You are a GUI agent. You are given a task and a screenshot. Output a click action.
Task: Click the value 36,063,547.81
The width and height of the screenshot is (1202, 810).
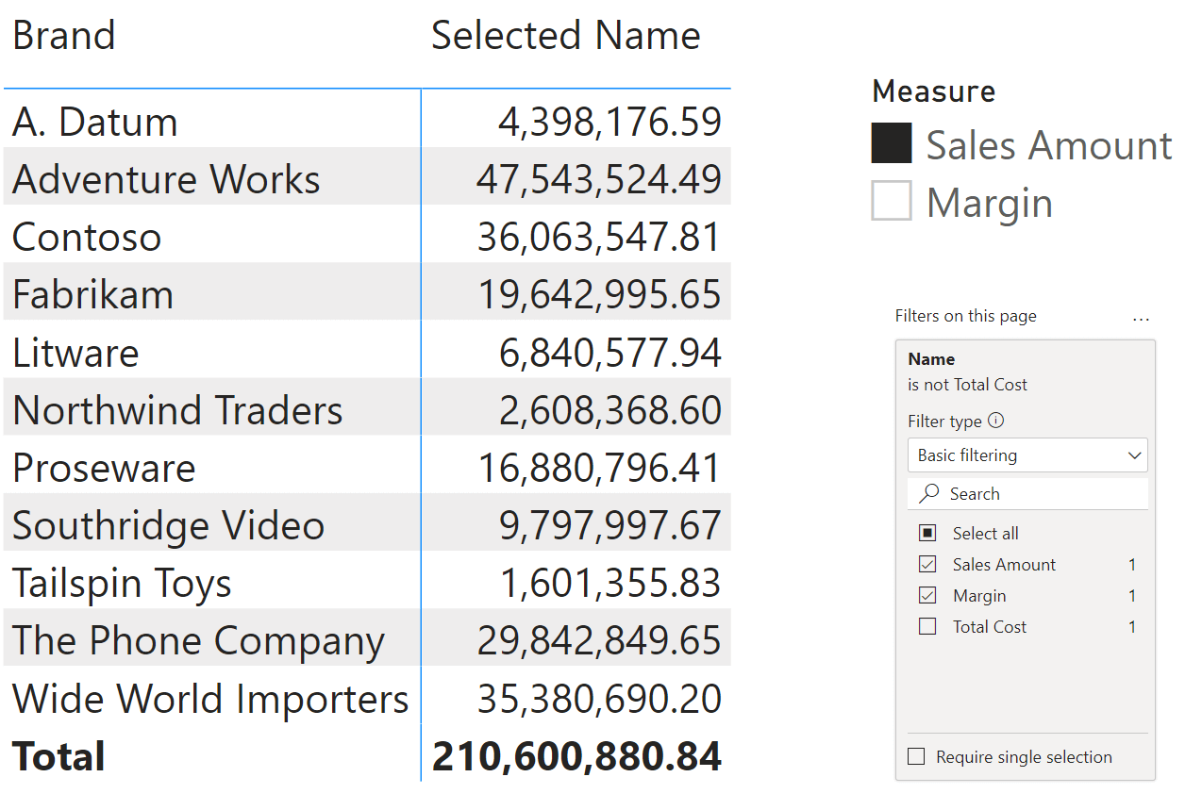(x=599, y=237)
